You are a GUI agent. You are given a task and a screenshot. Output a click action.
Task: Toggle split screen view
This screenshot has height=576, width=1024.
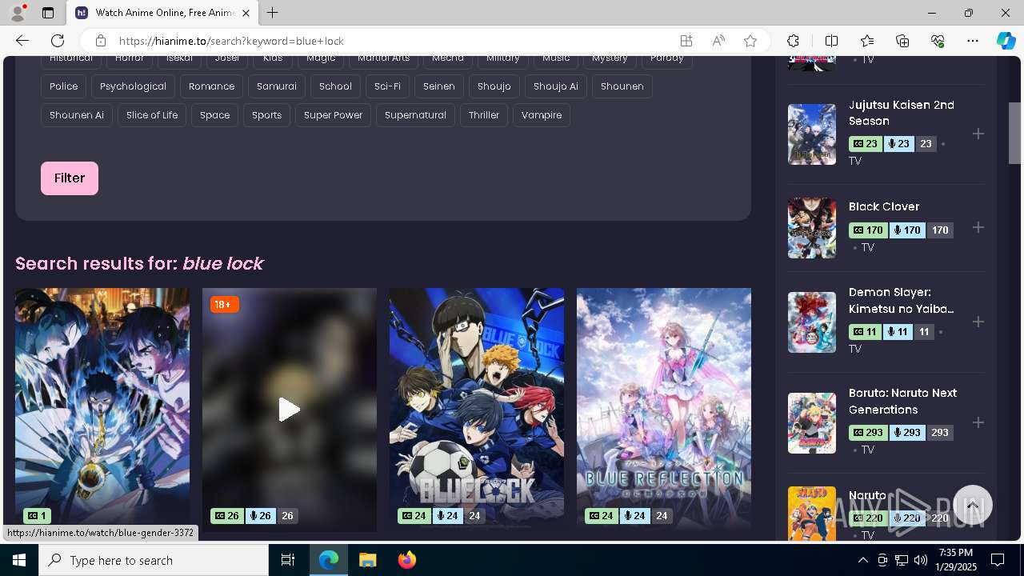coord(831,41)
